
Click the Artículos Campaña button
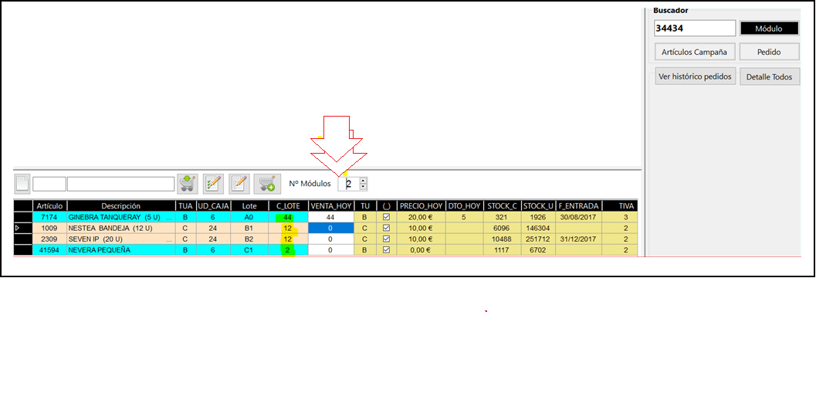click(x=695, y=52)
